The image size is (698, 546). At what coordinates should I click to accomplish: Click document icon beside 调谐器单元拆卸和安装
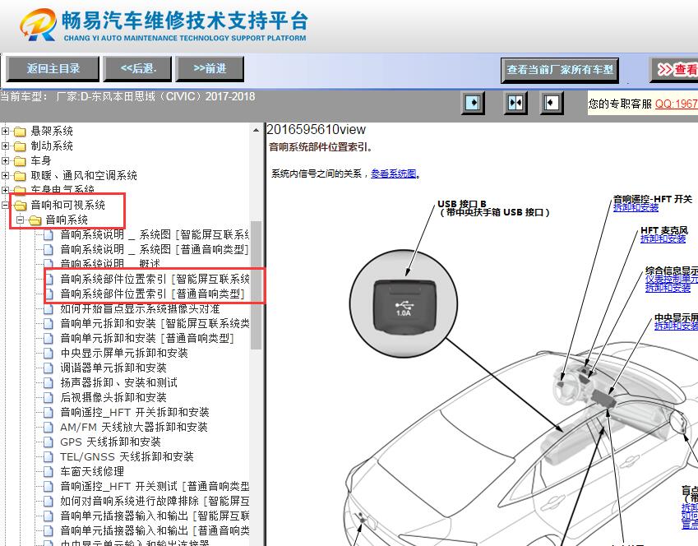click(x=49, y=368)
